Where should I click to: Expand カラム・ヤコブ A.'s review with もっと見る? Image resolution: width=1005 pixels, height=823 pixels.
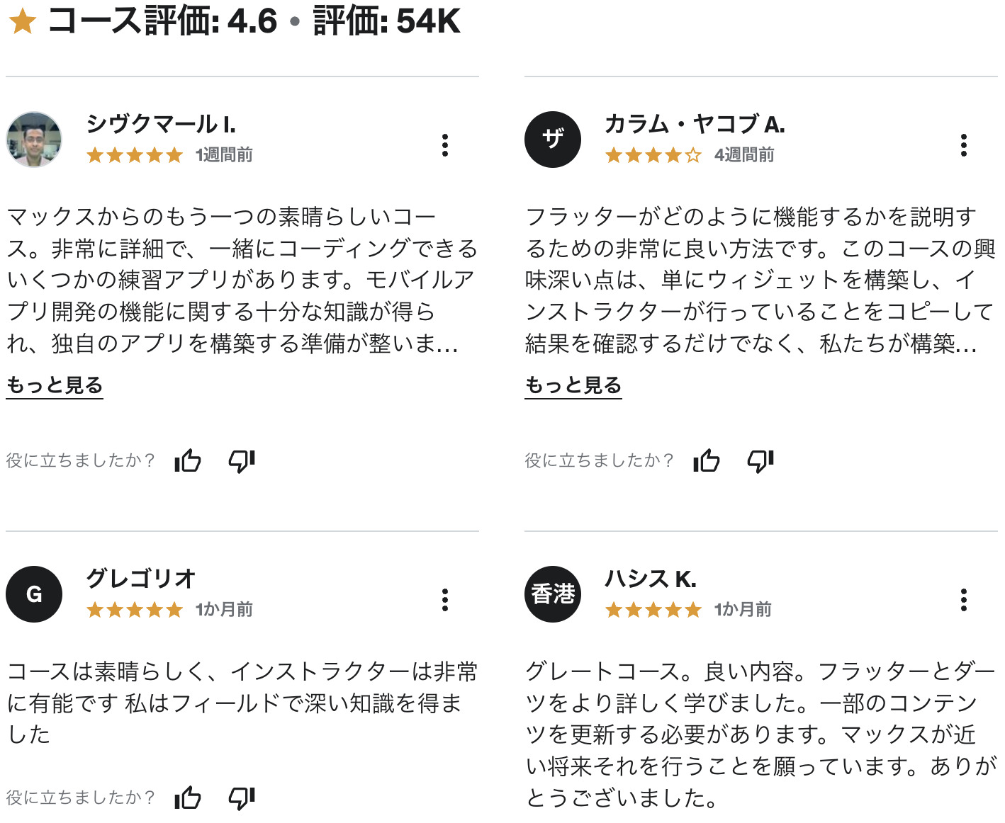click(573, 385)
